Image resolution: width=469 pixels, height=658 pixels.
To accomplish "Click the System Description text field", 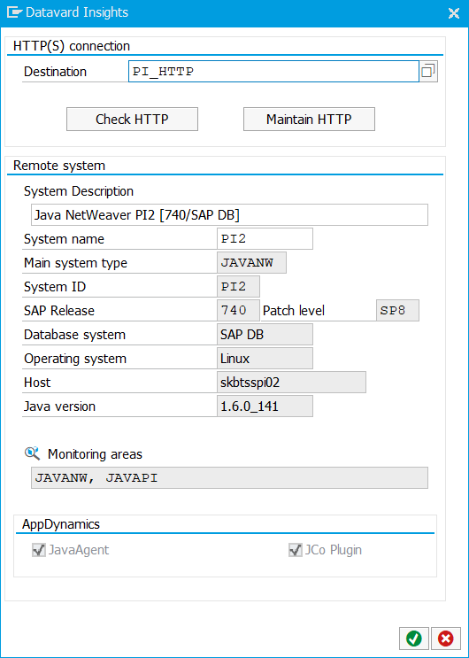I will point(229,215).
